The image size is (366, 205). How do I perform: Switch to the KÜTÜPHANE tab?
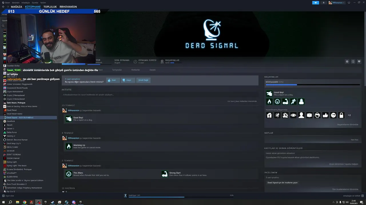33,7
